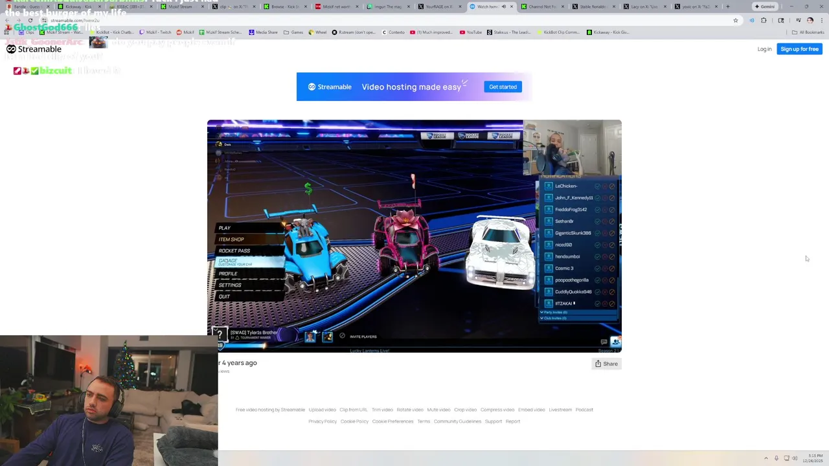Switch to the Imgur tab
This screenshot has height=466, width=829.
pos(387,6)
